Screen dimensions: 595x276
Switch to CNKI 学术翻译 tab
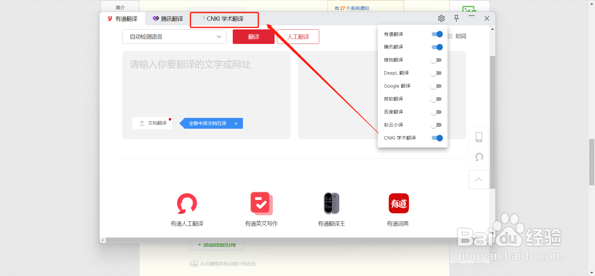(224, 19)
